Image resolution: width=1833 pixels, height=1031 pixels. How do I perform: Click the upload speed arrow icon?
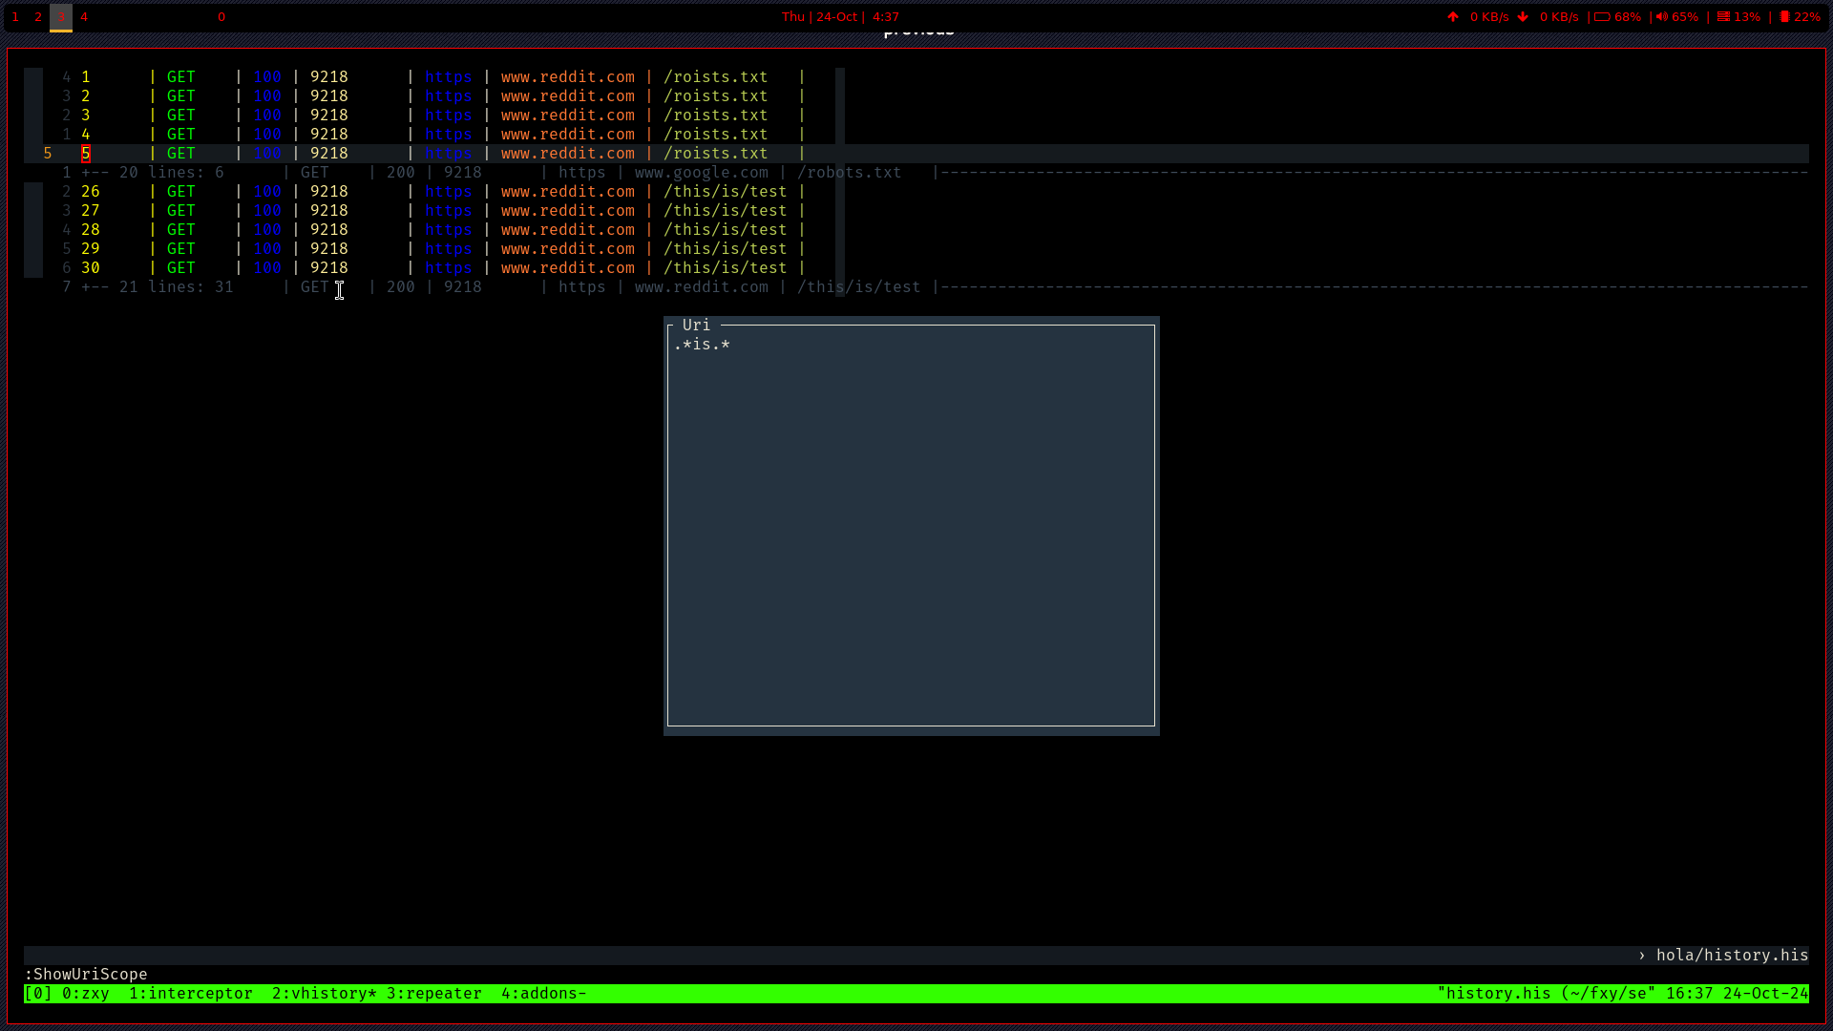1453,16
